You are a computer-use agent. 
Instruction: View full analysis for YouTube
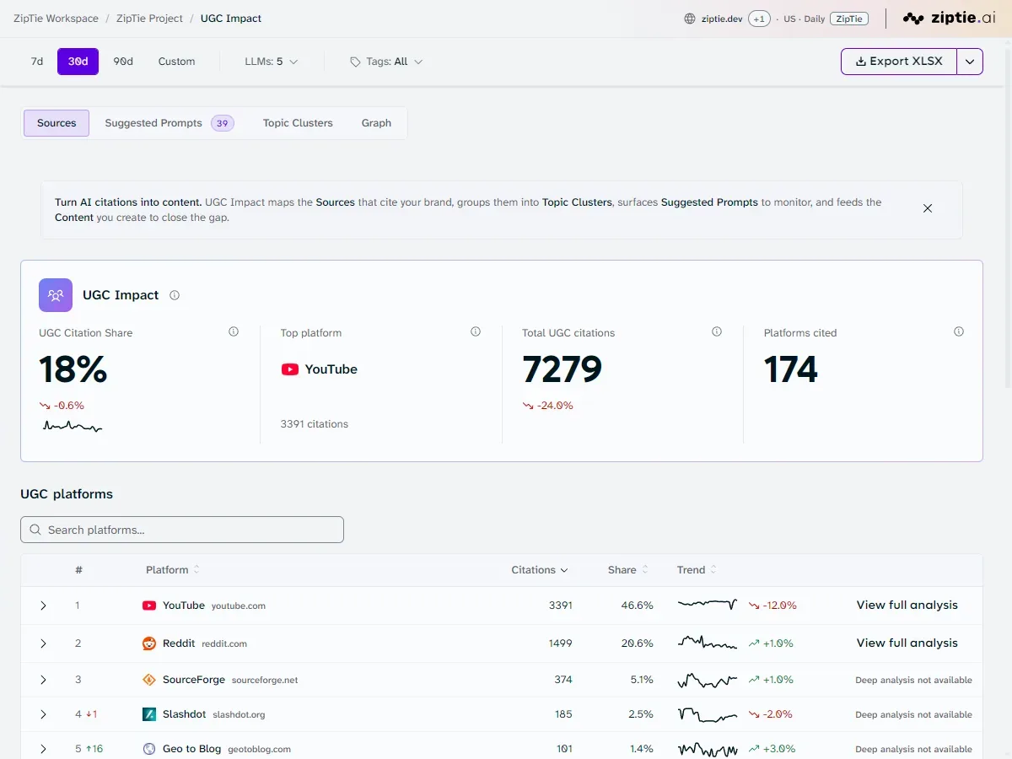[907, 605]
